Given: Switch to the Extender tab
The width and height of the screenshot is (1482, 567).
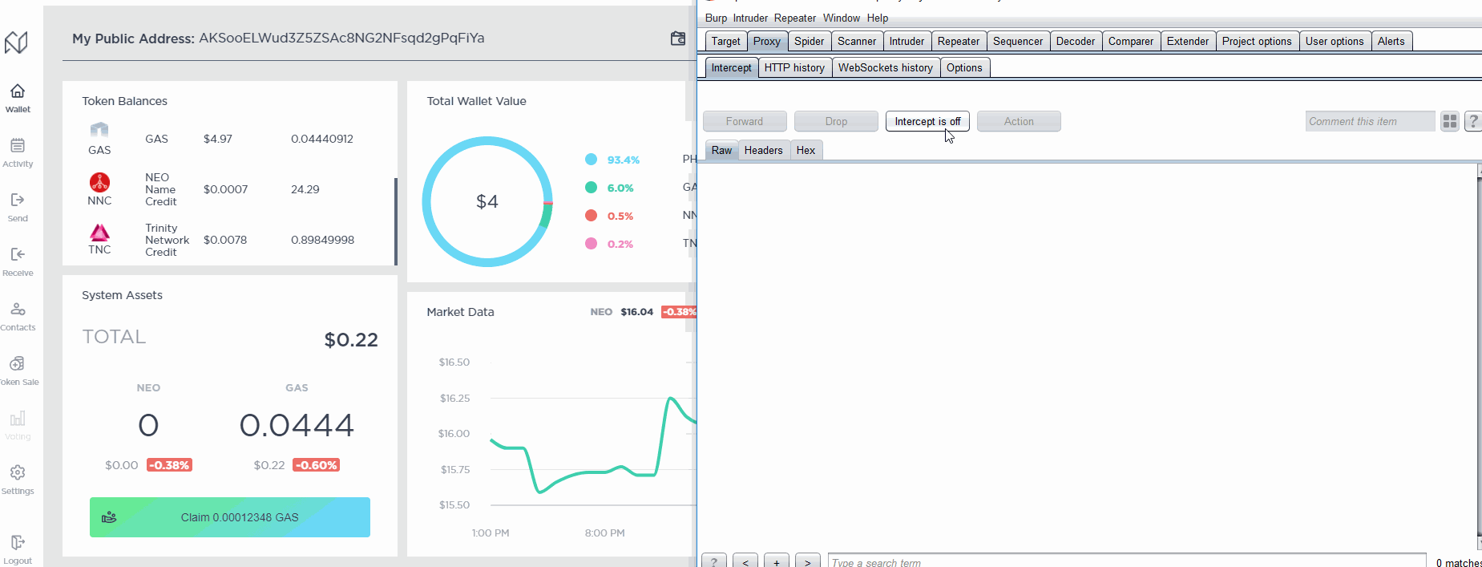Looking at the screenshot, I should (x=1188, y=41).
